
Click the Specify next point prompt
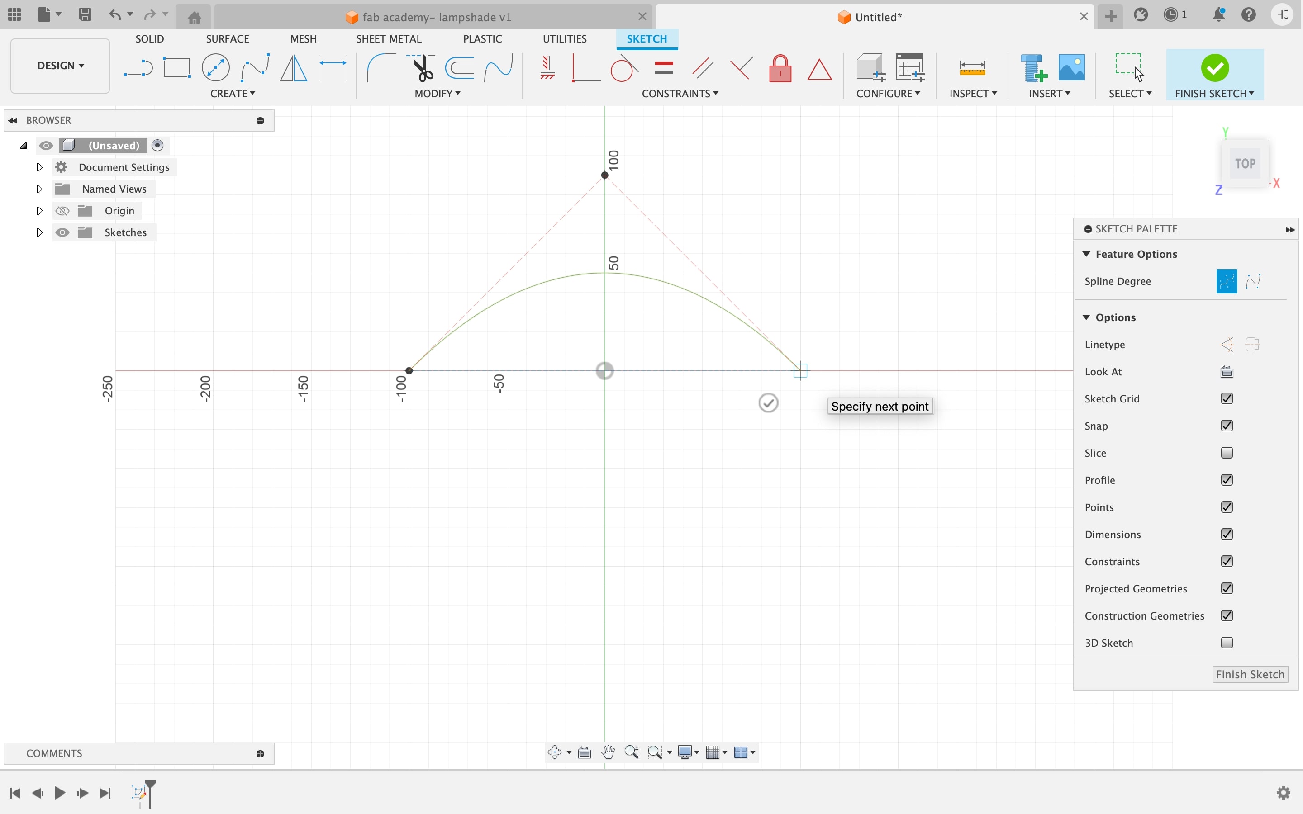tap(879, 406)
